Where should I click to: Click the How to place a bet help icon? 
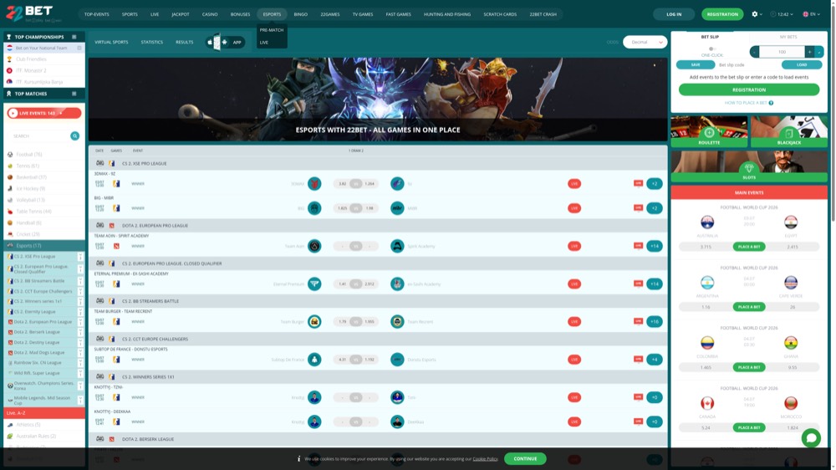[771, 103]
